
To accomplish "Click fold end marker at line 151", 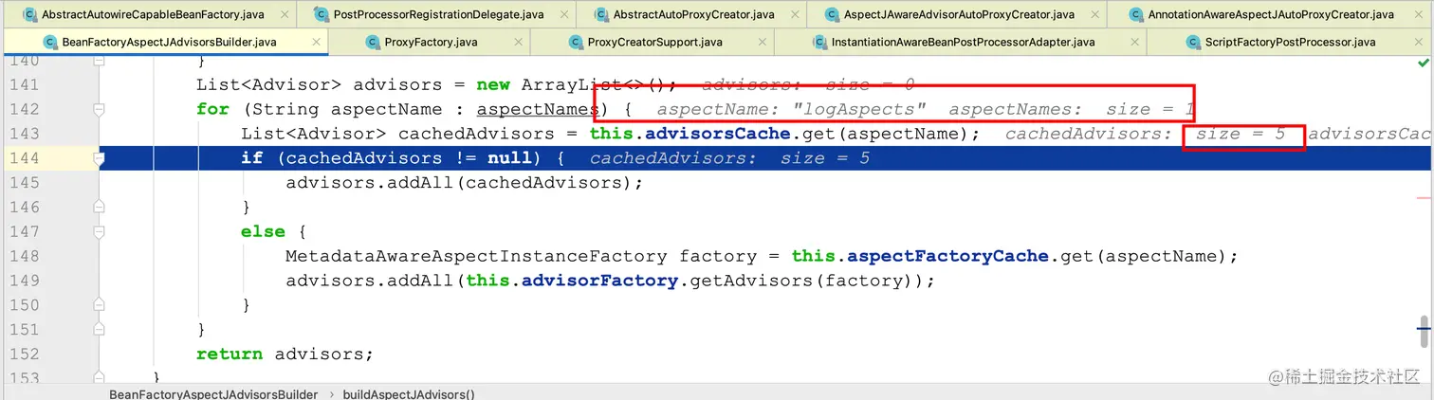I will [x=99, y=329].
